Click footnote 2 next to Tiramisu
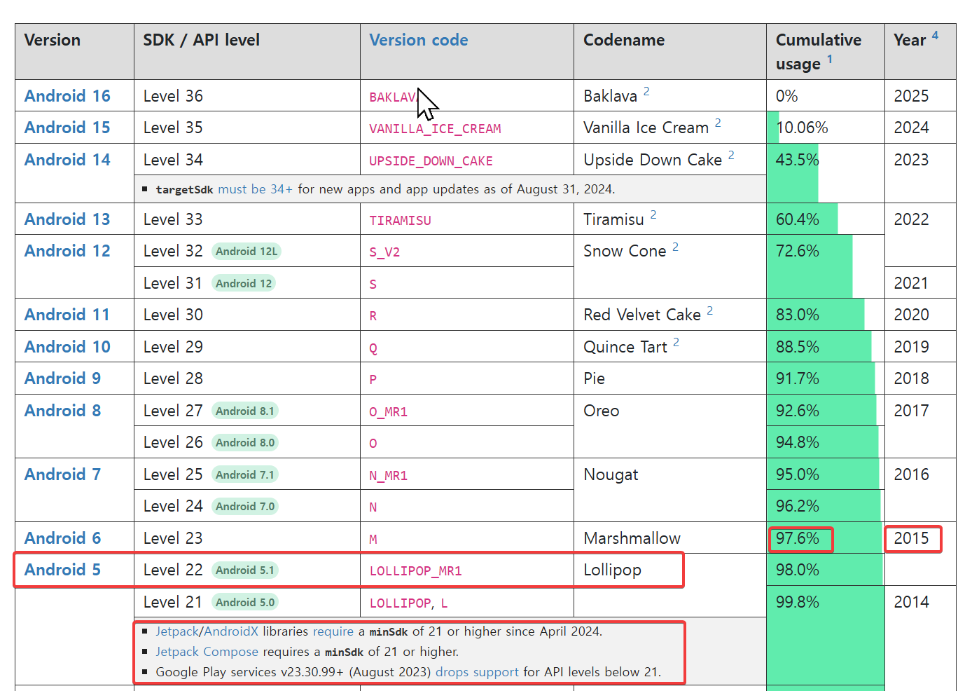This screenshot has width=965, height=691. coord(653,214)
